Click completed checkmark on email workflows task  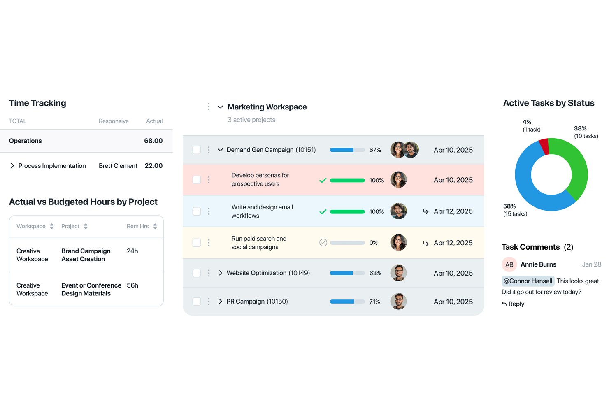point(323,211)
